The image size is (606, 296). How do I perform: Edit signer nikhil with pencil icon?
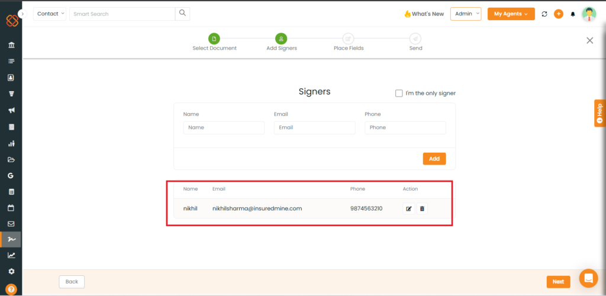[408, 208]
